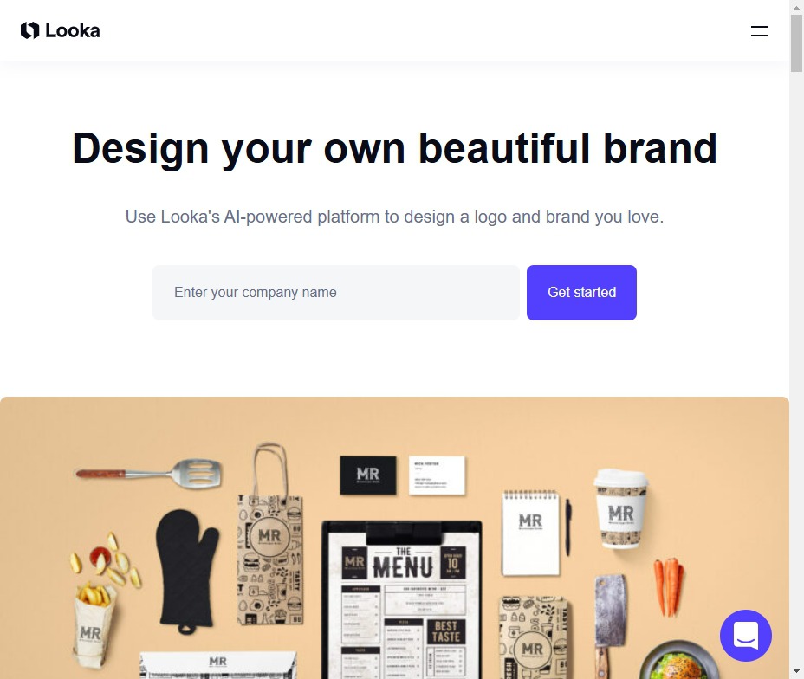Click the spatula in the brand image
Image resolution: width=804 pixels, height=679 pixels.
(149, 474)
